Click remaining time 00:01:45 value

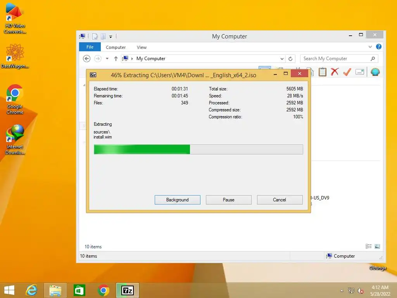180,96
